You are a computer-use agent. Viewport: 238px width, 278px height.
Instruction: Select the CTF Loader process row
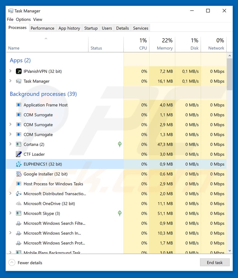coord(116,154)
